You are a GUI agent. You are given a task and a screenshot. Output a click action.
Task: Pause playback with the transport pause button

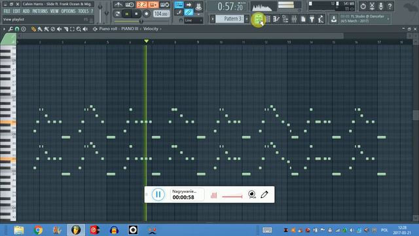coord(127,14)
